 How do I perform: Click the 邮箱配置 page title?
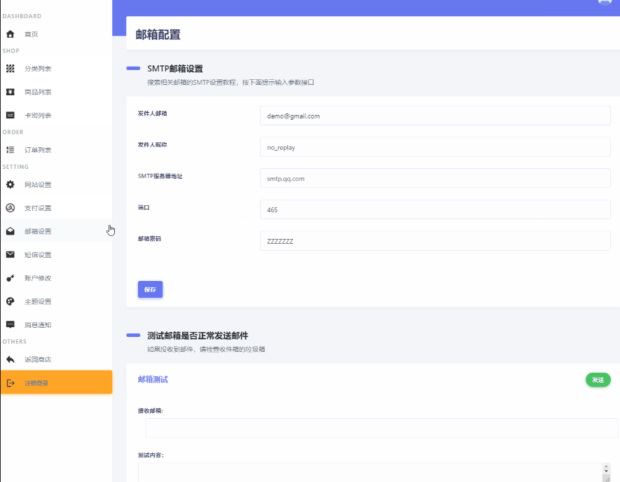pos(158,34)
